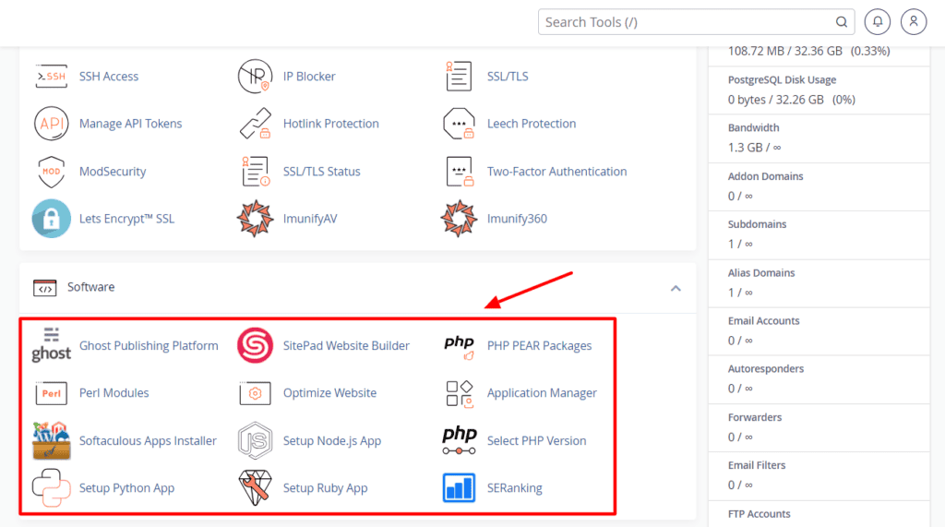Open Ghost Publishing Platform link
Image resolution: width=945 pixels, height=527 pixels.
[149, 345]
